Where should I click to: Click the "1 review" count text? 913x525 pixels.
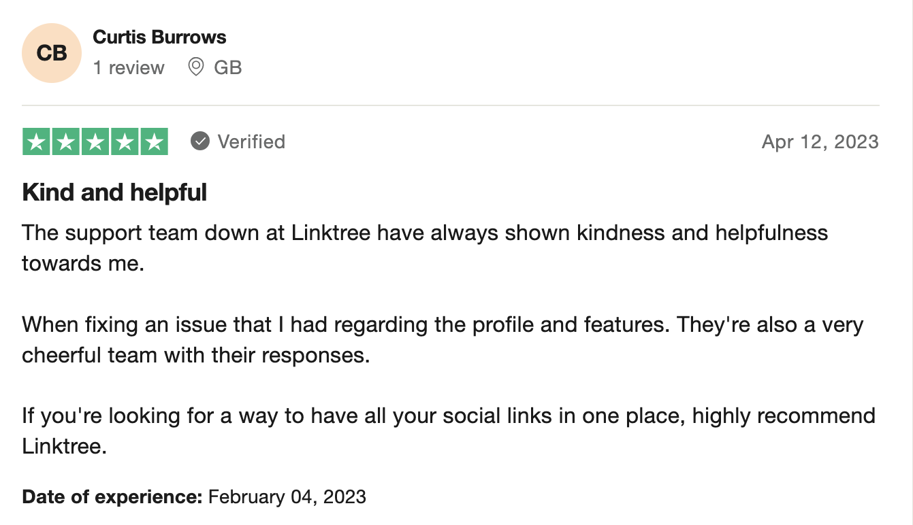129,67
